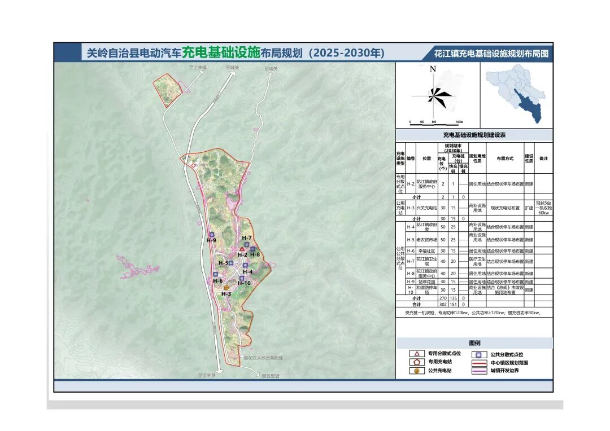Click the row label 公用公共分散式点位
610x431 pixels.
400,258
